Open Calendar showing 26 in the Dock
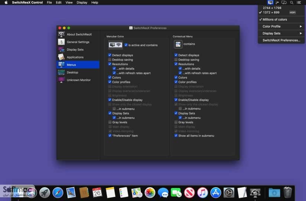306x201 pixels. coord(97,192)
